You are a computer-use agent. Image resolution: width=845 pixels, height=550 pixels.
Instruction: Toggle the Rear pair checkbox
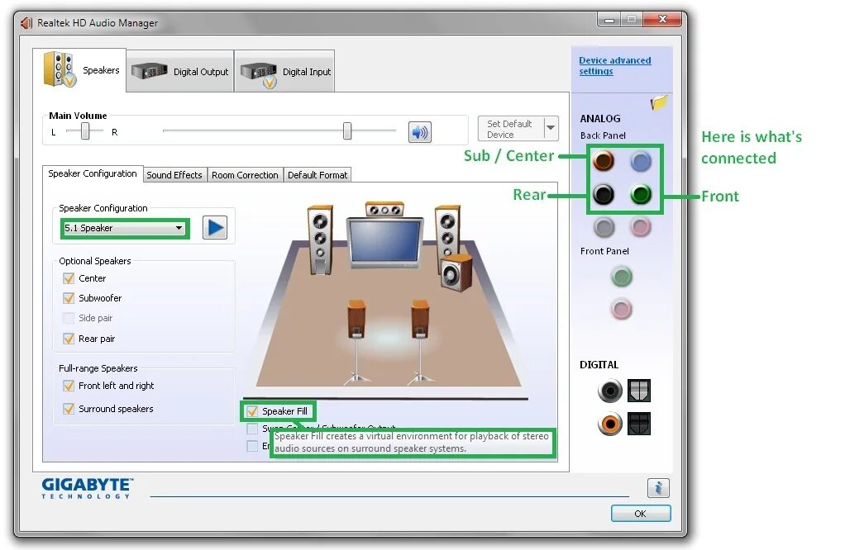(69, 339)
